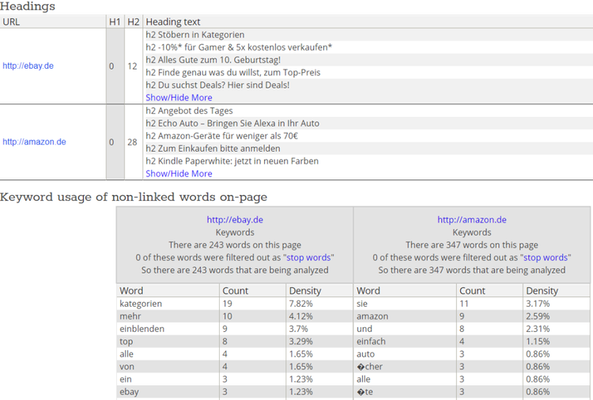
Task: Click the word "einblenden" in keyword table
Action: point(142,329)
